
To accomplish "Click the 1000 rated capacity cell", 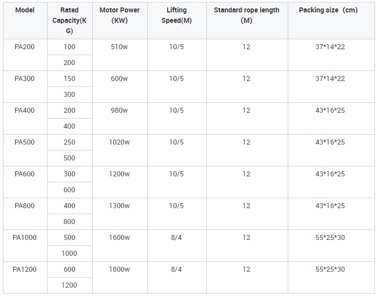I will coord(69,254).
